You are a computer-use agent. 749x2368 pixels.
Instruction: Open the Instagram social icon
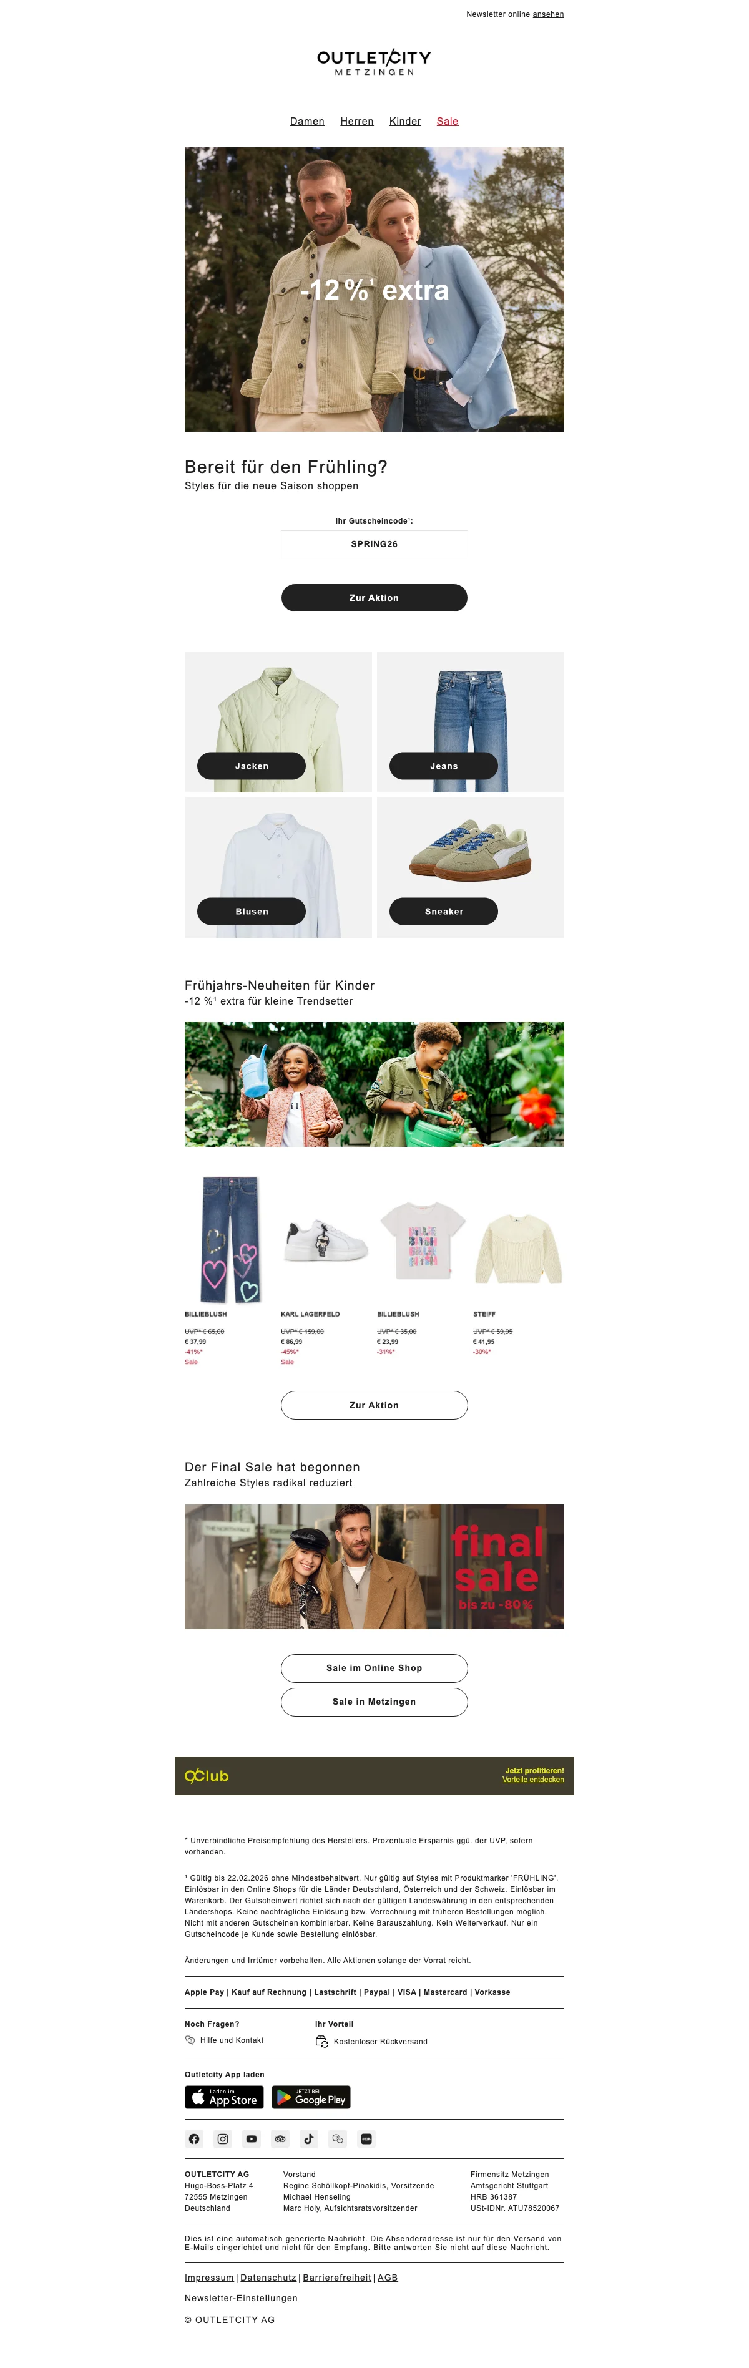(222, 2139)
